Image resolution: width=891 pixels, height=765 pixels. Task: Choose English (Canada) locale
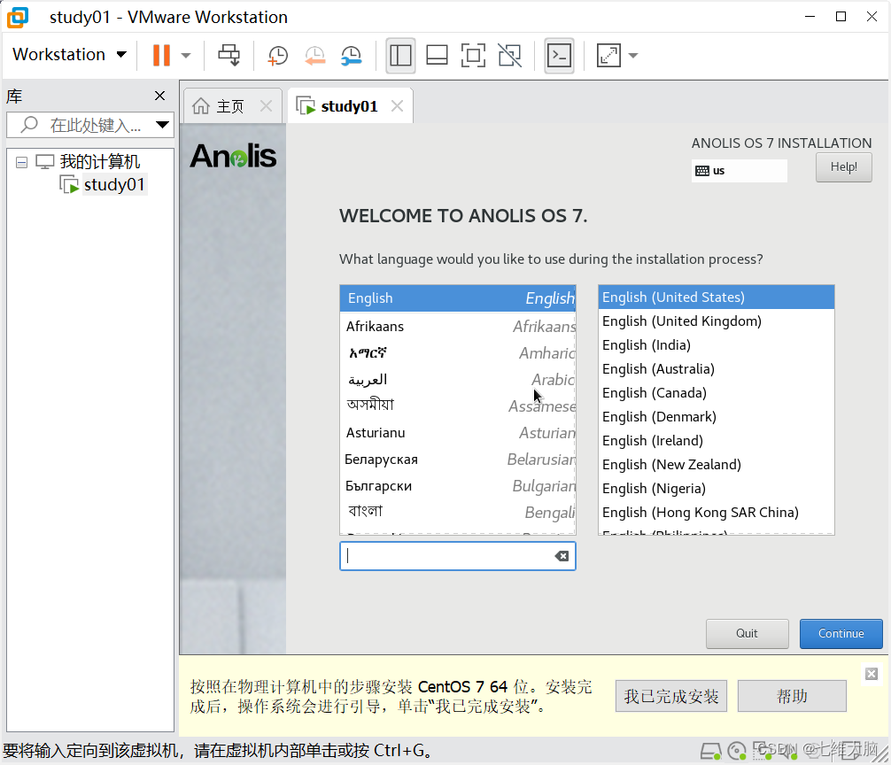(716, 392)
